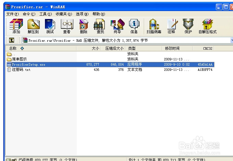Open the Tools (工具) menu
233x161 pixels.
46,14
